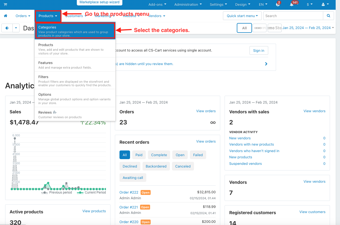340x225 pixels.
Task: Click the Sign in button
Action: coord(259,50)
